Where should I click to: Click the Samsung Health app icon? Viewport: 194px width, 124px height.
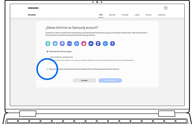click(48, 44)
